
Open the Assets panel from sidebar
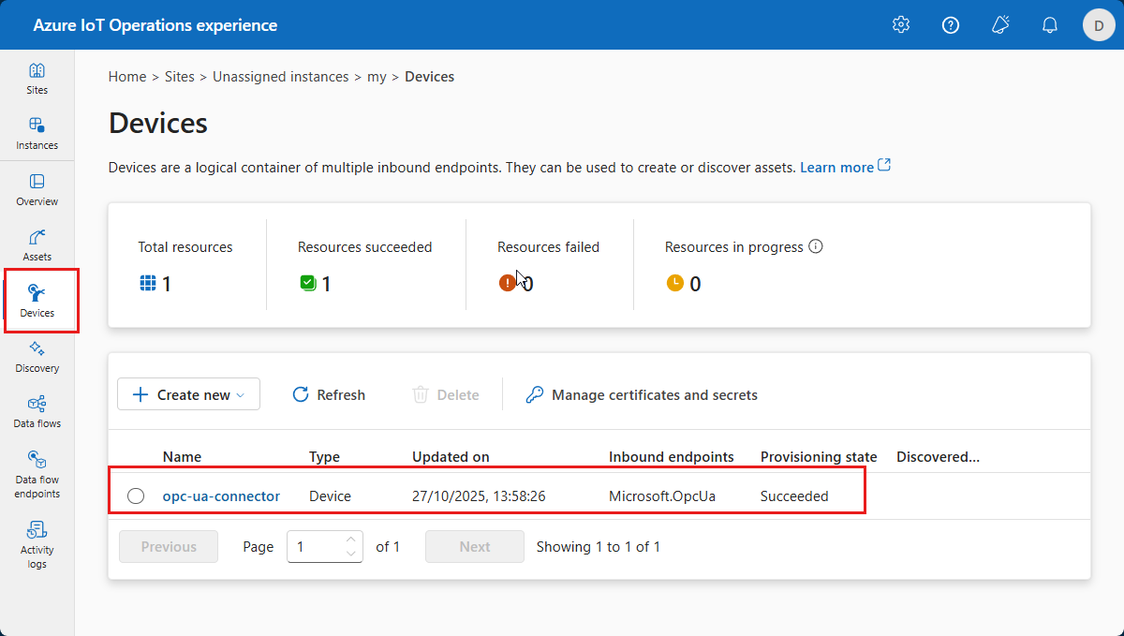click(37, 244)
